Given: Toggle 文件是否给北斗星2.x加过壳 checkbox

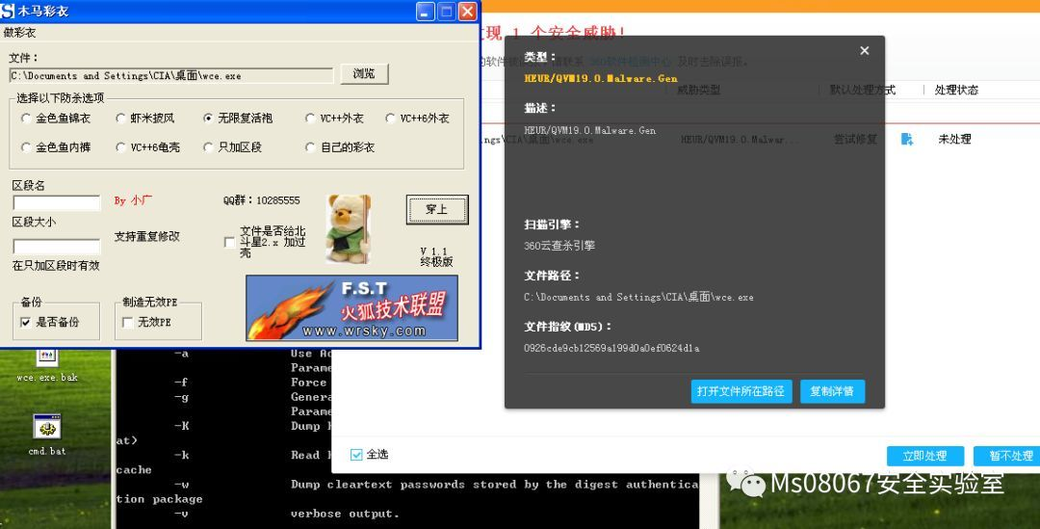Looking at the screenshot, I should pos(229,242).
